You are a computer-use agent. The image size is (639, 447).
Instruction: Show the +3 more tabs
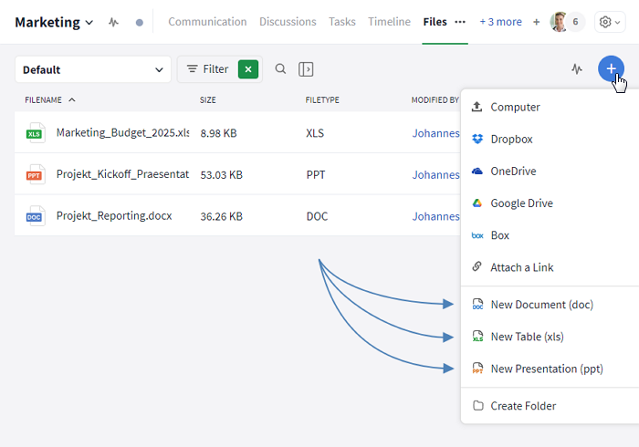pyautogui.click(x=500, y=22)
